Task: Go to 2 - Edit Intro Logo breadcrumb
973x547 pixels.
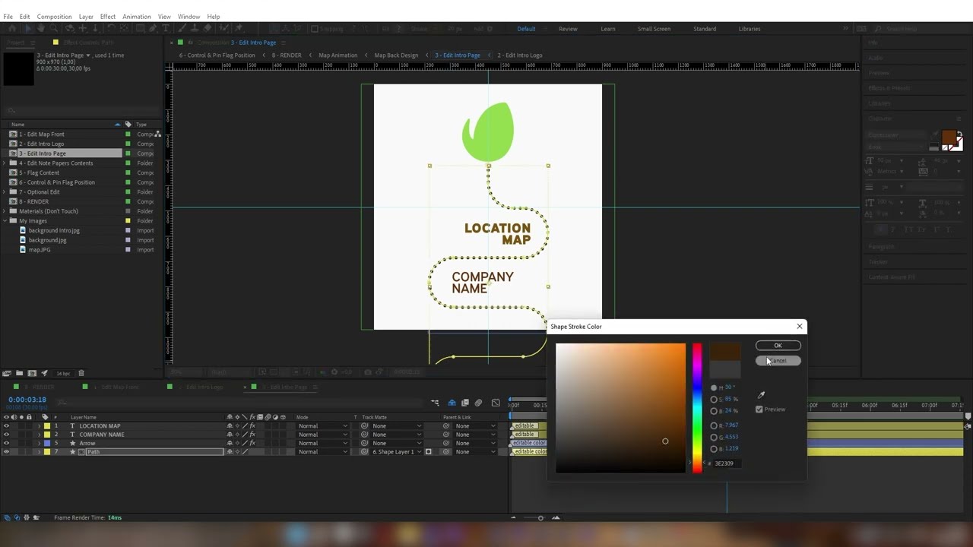Action: coord(519,55)
